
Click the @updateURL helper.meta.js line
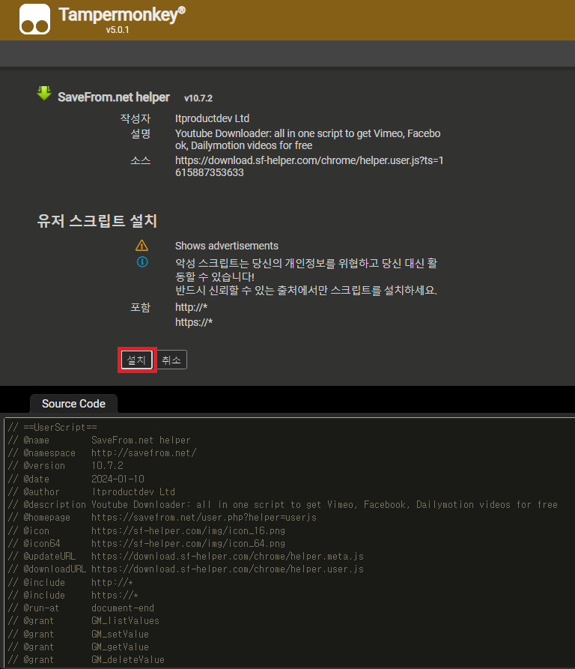[186, 557]
